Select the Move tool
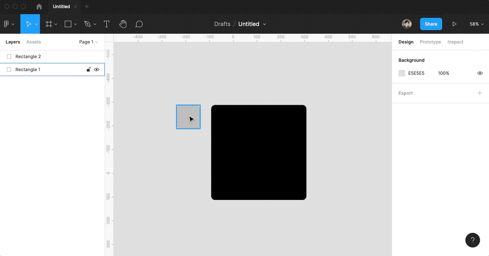 pyautogui.click(x=29, y=24)
